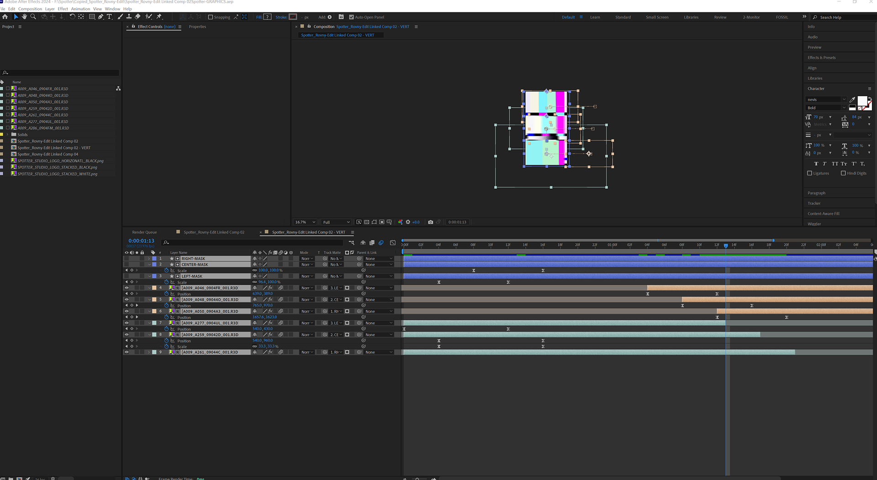Viewport: 877px width, 480px height.
Task: Toggle motion blur enable for timeline
Action: [381, 243]
